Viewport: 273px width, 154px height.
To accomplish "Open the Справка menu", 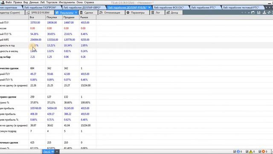I will pyautogui.click(x=89, y=3).
